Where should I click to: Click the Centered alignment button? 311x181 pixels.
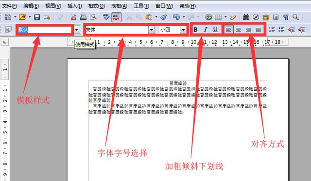click(239, 30)
